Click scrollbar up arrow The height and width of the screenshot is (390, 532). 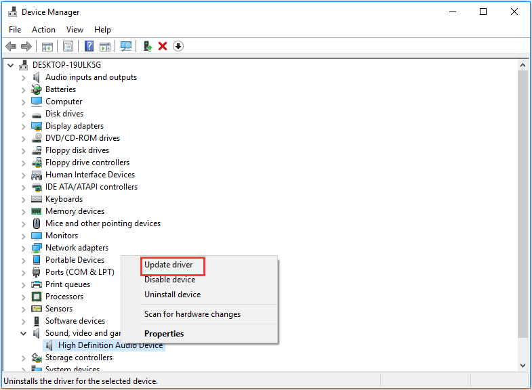coord(523,65)
